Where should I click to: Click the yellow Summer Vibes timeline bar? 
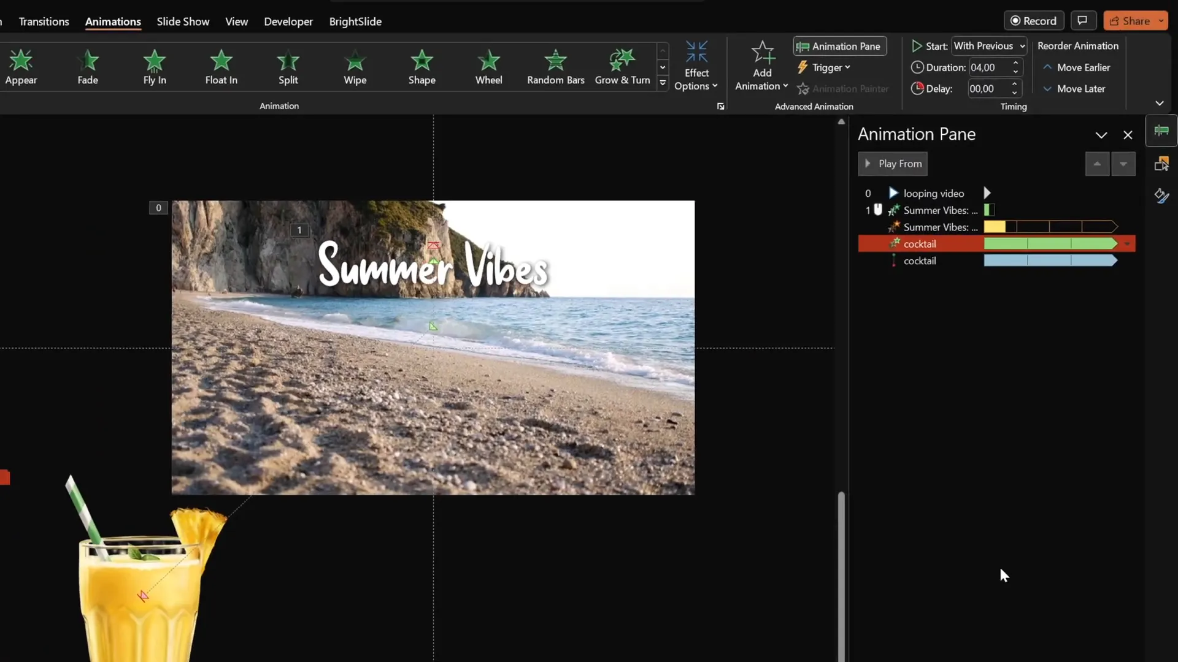(x=995, y=227)
